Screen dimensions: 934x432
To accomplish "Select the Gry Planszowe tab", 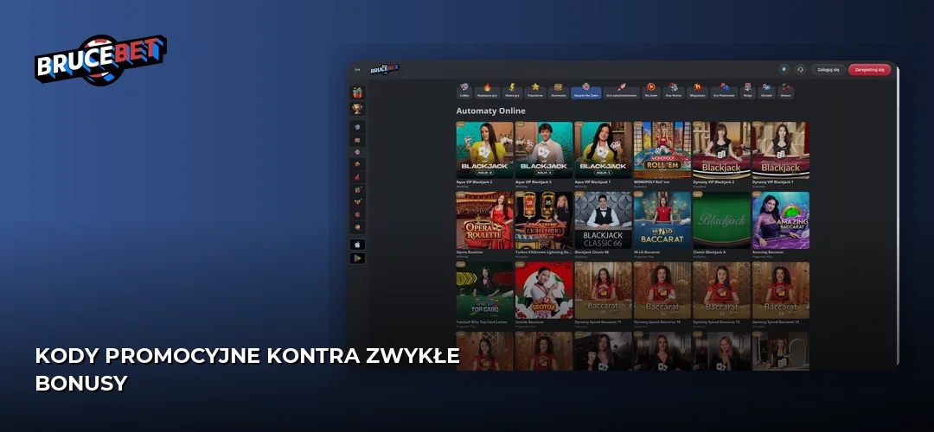I will 725,91.
